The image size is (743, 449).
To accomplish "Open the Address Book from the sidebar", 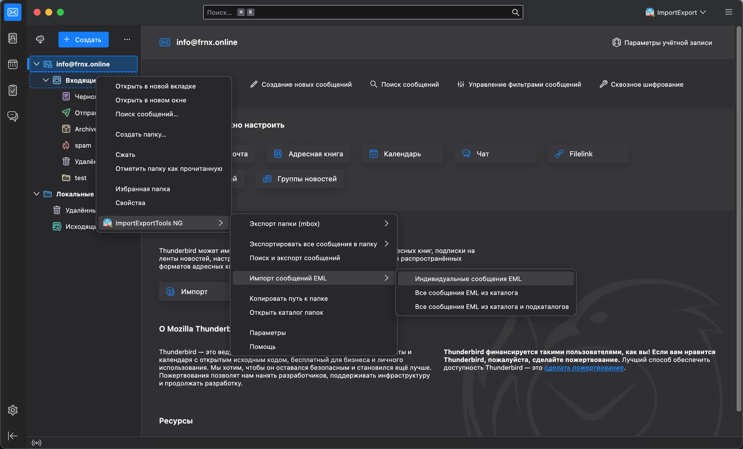I will tap(12, 38).
